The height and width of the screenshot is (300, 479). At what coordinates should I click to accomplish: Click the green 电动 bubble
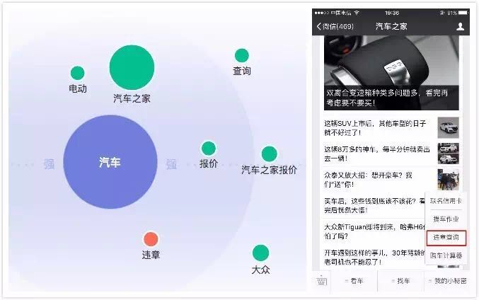(77, 73)
